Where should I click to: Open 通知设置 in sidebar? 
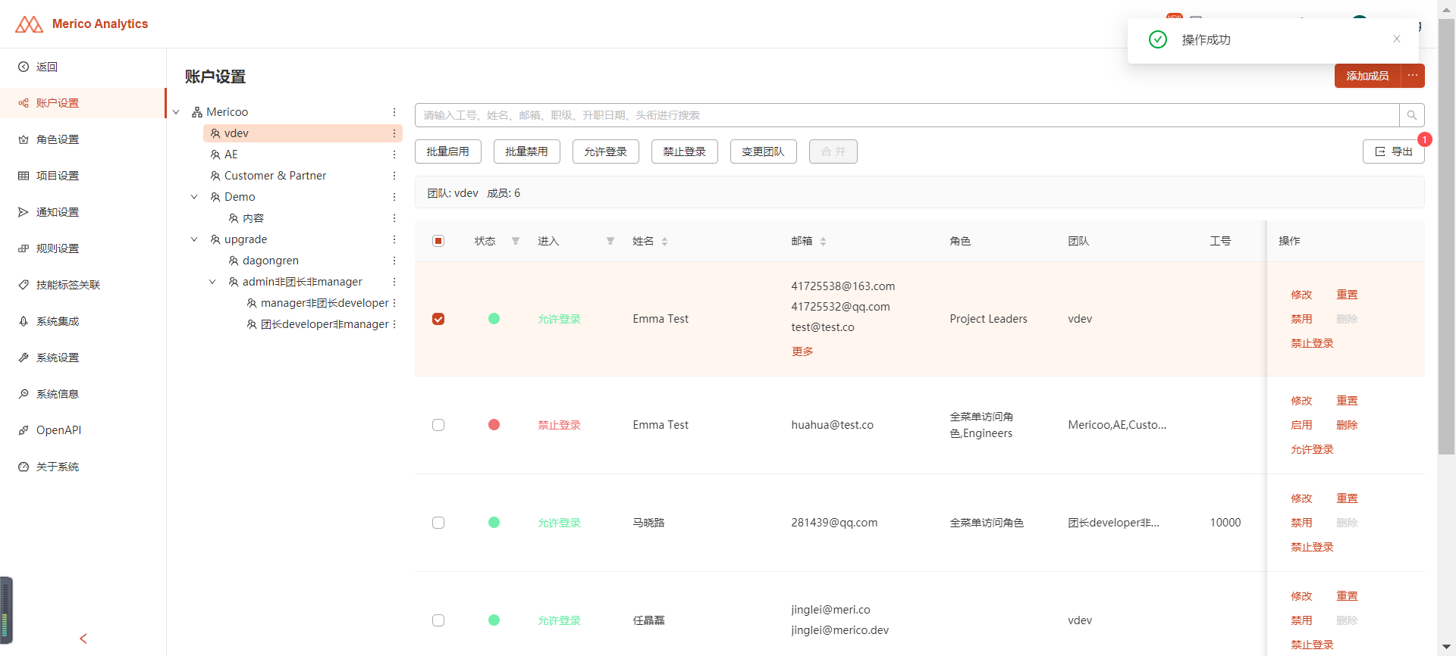(x=83, y=212)
